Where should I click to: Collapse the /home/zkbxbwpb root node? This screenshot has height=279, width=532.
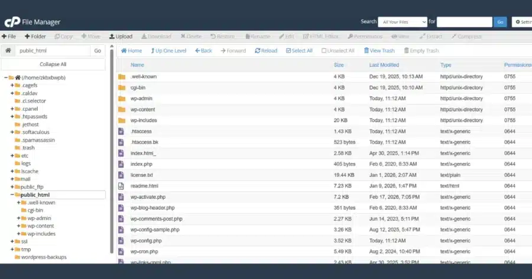click(x=6, y=77)
